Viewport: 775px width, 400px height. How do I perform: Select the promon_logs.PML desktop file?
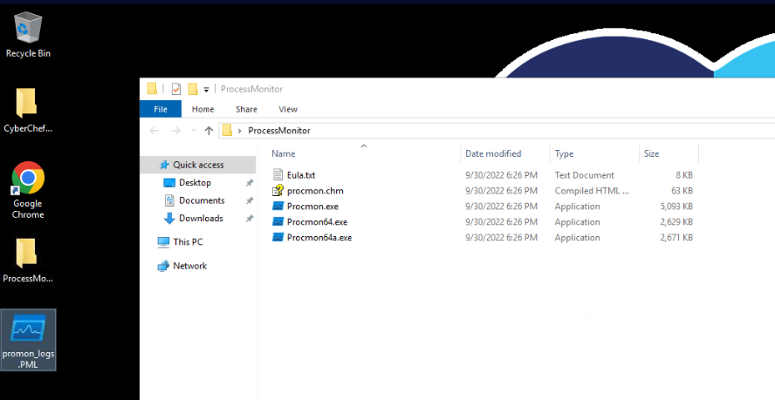click(x=28, y=340)
